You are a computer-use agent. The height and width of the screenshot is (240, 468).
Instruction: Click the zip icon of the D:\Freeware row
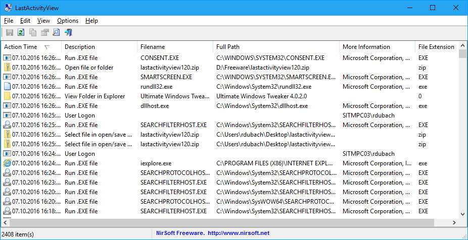[x=7, y=68]
